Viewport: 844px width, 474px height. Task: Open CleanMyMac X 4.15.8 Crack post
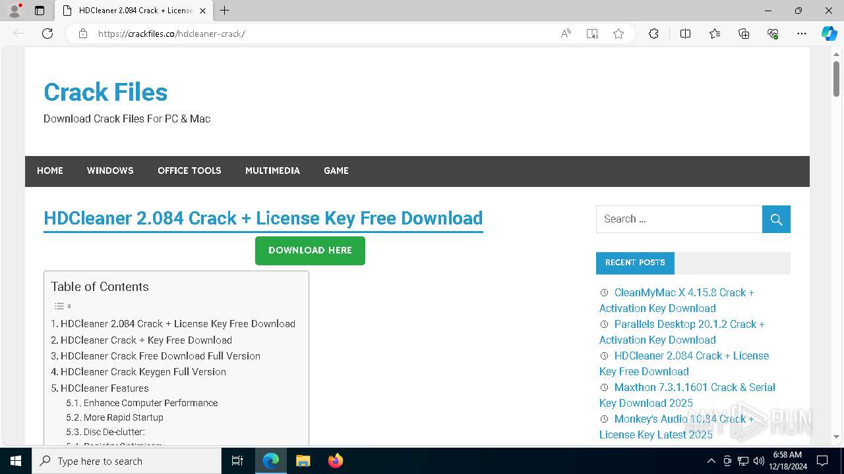(677, 300)
